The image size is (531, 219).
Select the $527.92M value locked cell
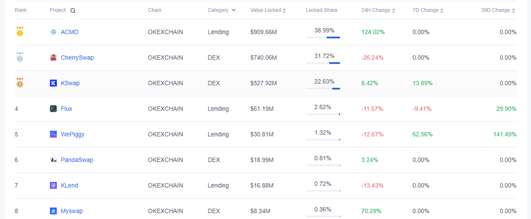click(263, 83)
